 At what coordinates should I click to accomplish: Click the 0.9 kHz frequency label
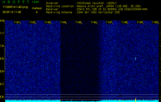pos(2,59)
